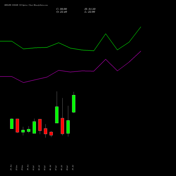Click the green candle above 01 Jul
The width and height of the screenshot is (176, 176).
coord(34,127)
